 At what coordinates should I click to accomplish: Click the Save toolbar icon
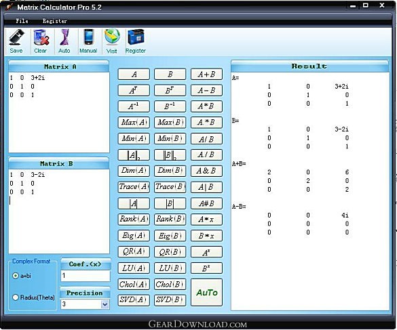tap(16, 41)
